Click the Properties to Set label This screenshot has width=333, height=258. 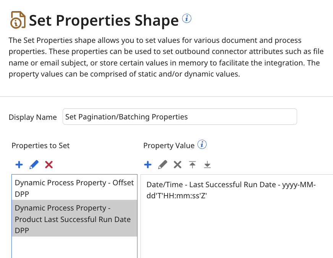coord(40,145)
